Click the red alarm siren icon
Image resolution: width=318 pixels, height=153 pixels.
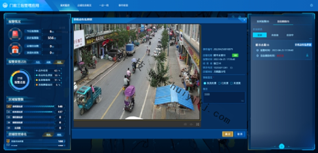[x=15, y=34]
